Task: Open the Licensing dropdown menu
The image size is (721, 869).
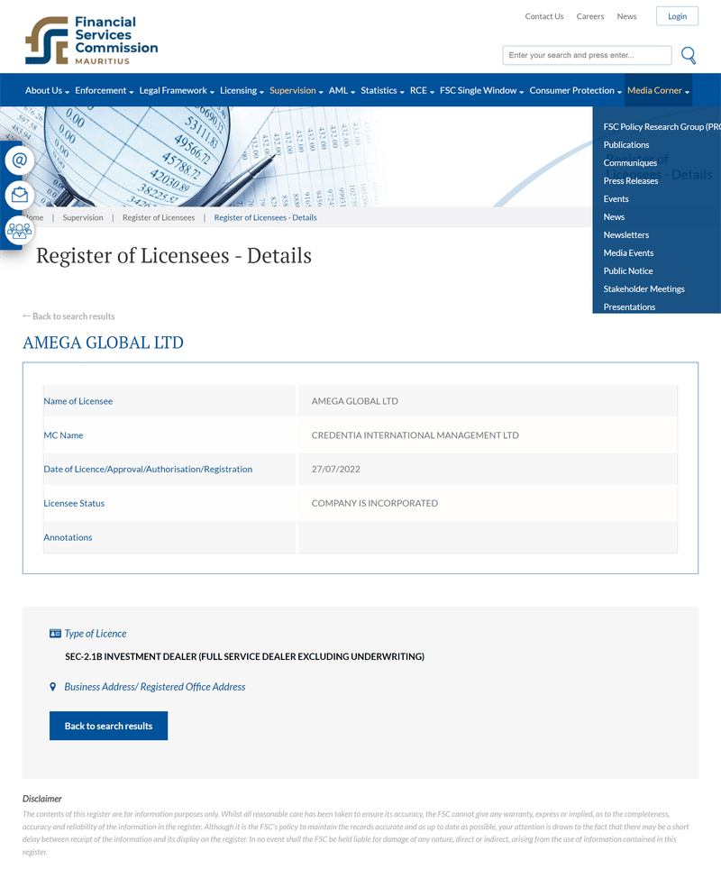Action: (x=242, y=90)
